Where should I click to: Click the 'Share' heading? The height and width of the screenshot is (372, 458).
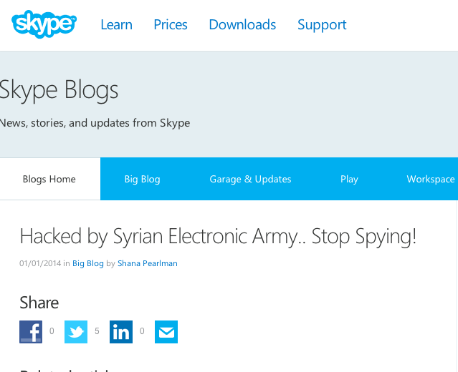(39, 303)
